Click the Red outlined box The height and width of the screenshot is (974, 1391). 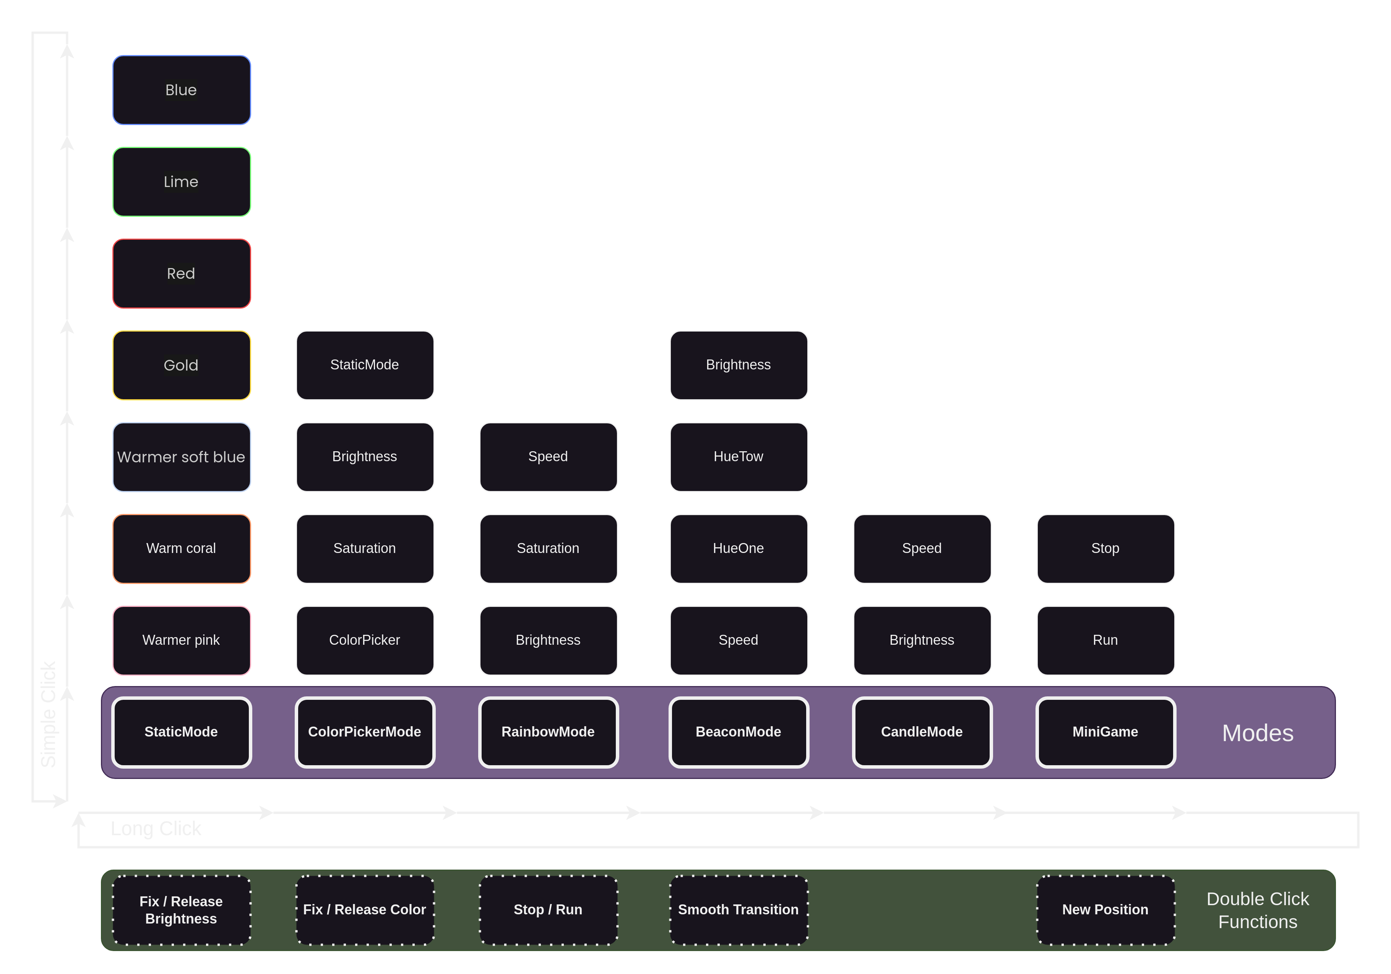[x=181, y=273]
